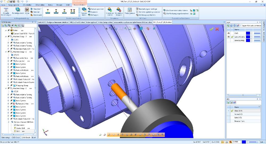Viewport: 266px width, 144px height.
Task: Click the Rohteilassistent icon
Action: (x=18, y=10)
